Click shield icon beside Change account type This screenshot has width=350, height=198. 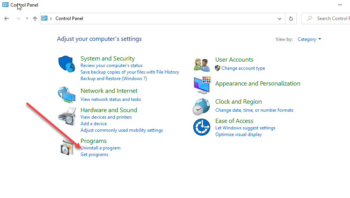[218, 68]
